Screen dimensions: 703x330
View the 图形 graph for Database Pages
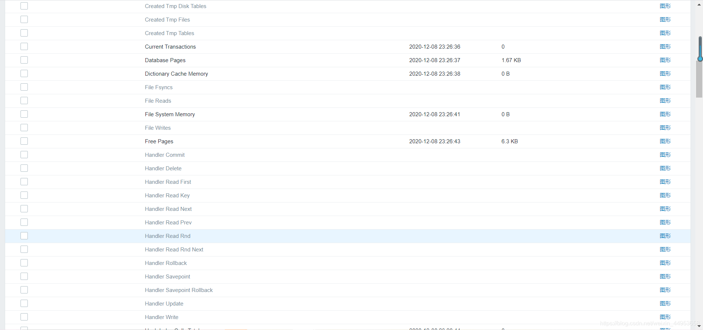click(665, 60)
